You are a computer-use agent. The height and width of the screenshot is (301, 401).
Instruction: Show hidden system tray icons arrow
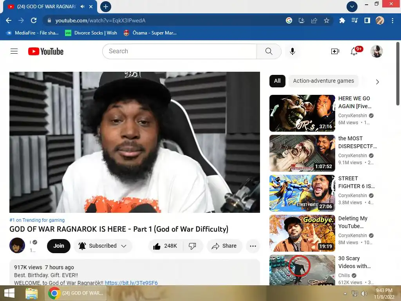345,294
